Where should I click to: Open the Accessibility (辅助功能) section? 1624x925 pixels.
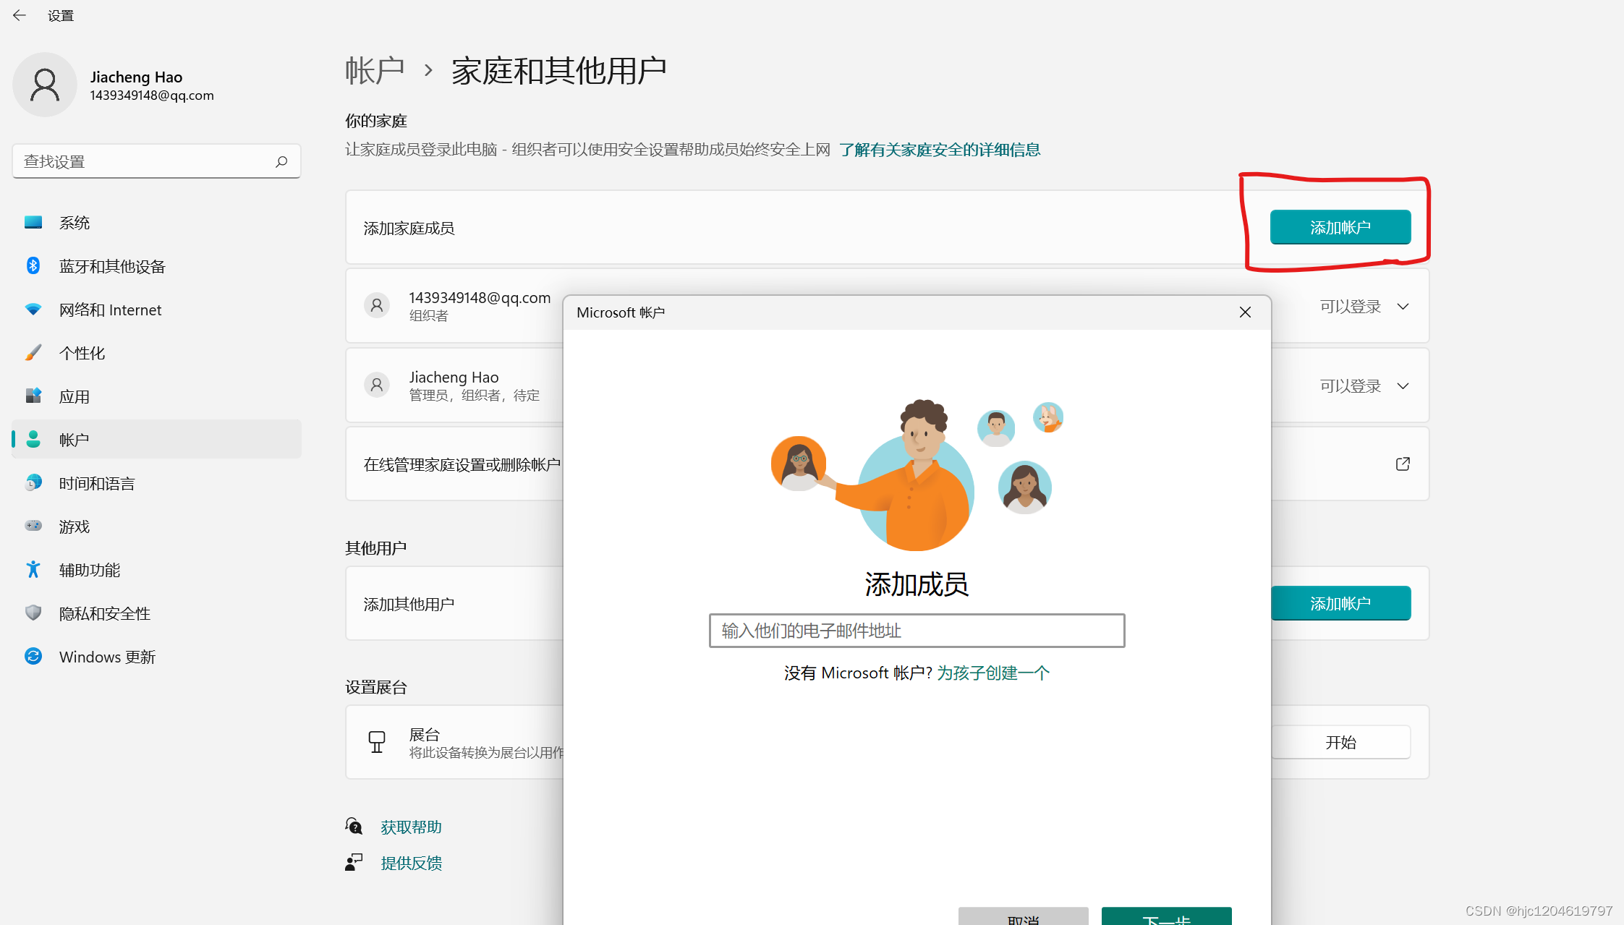tap(89, 570)
